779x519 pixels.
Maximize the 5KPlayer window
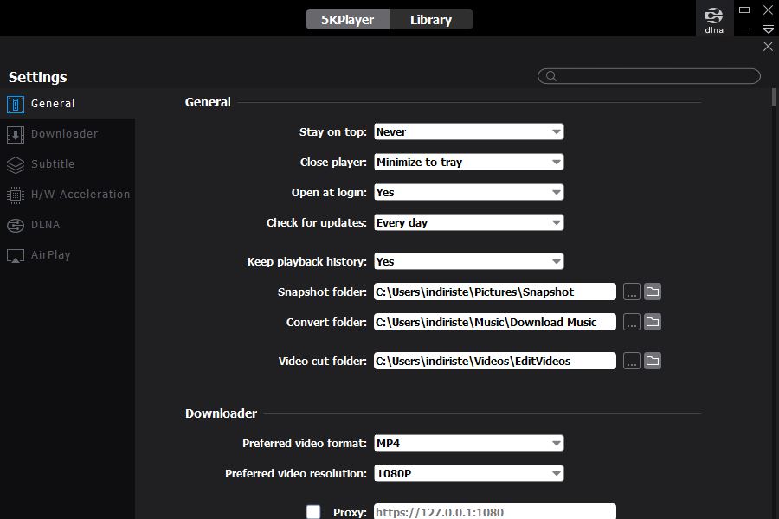coord(744,10)
